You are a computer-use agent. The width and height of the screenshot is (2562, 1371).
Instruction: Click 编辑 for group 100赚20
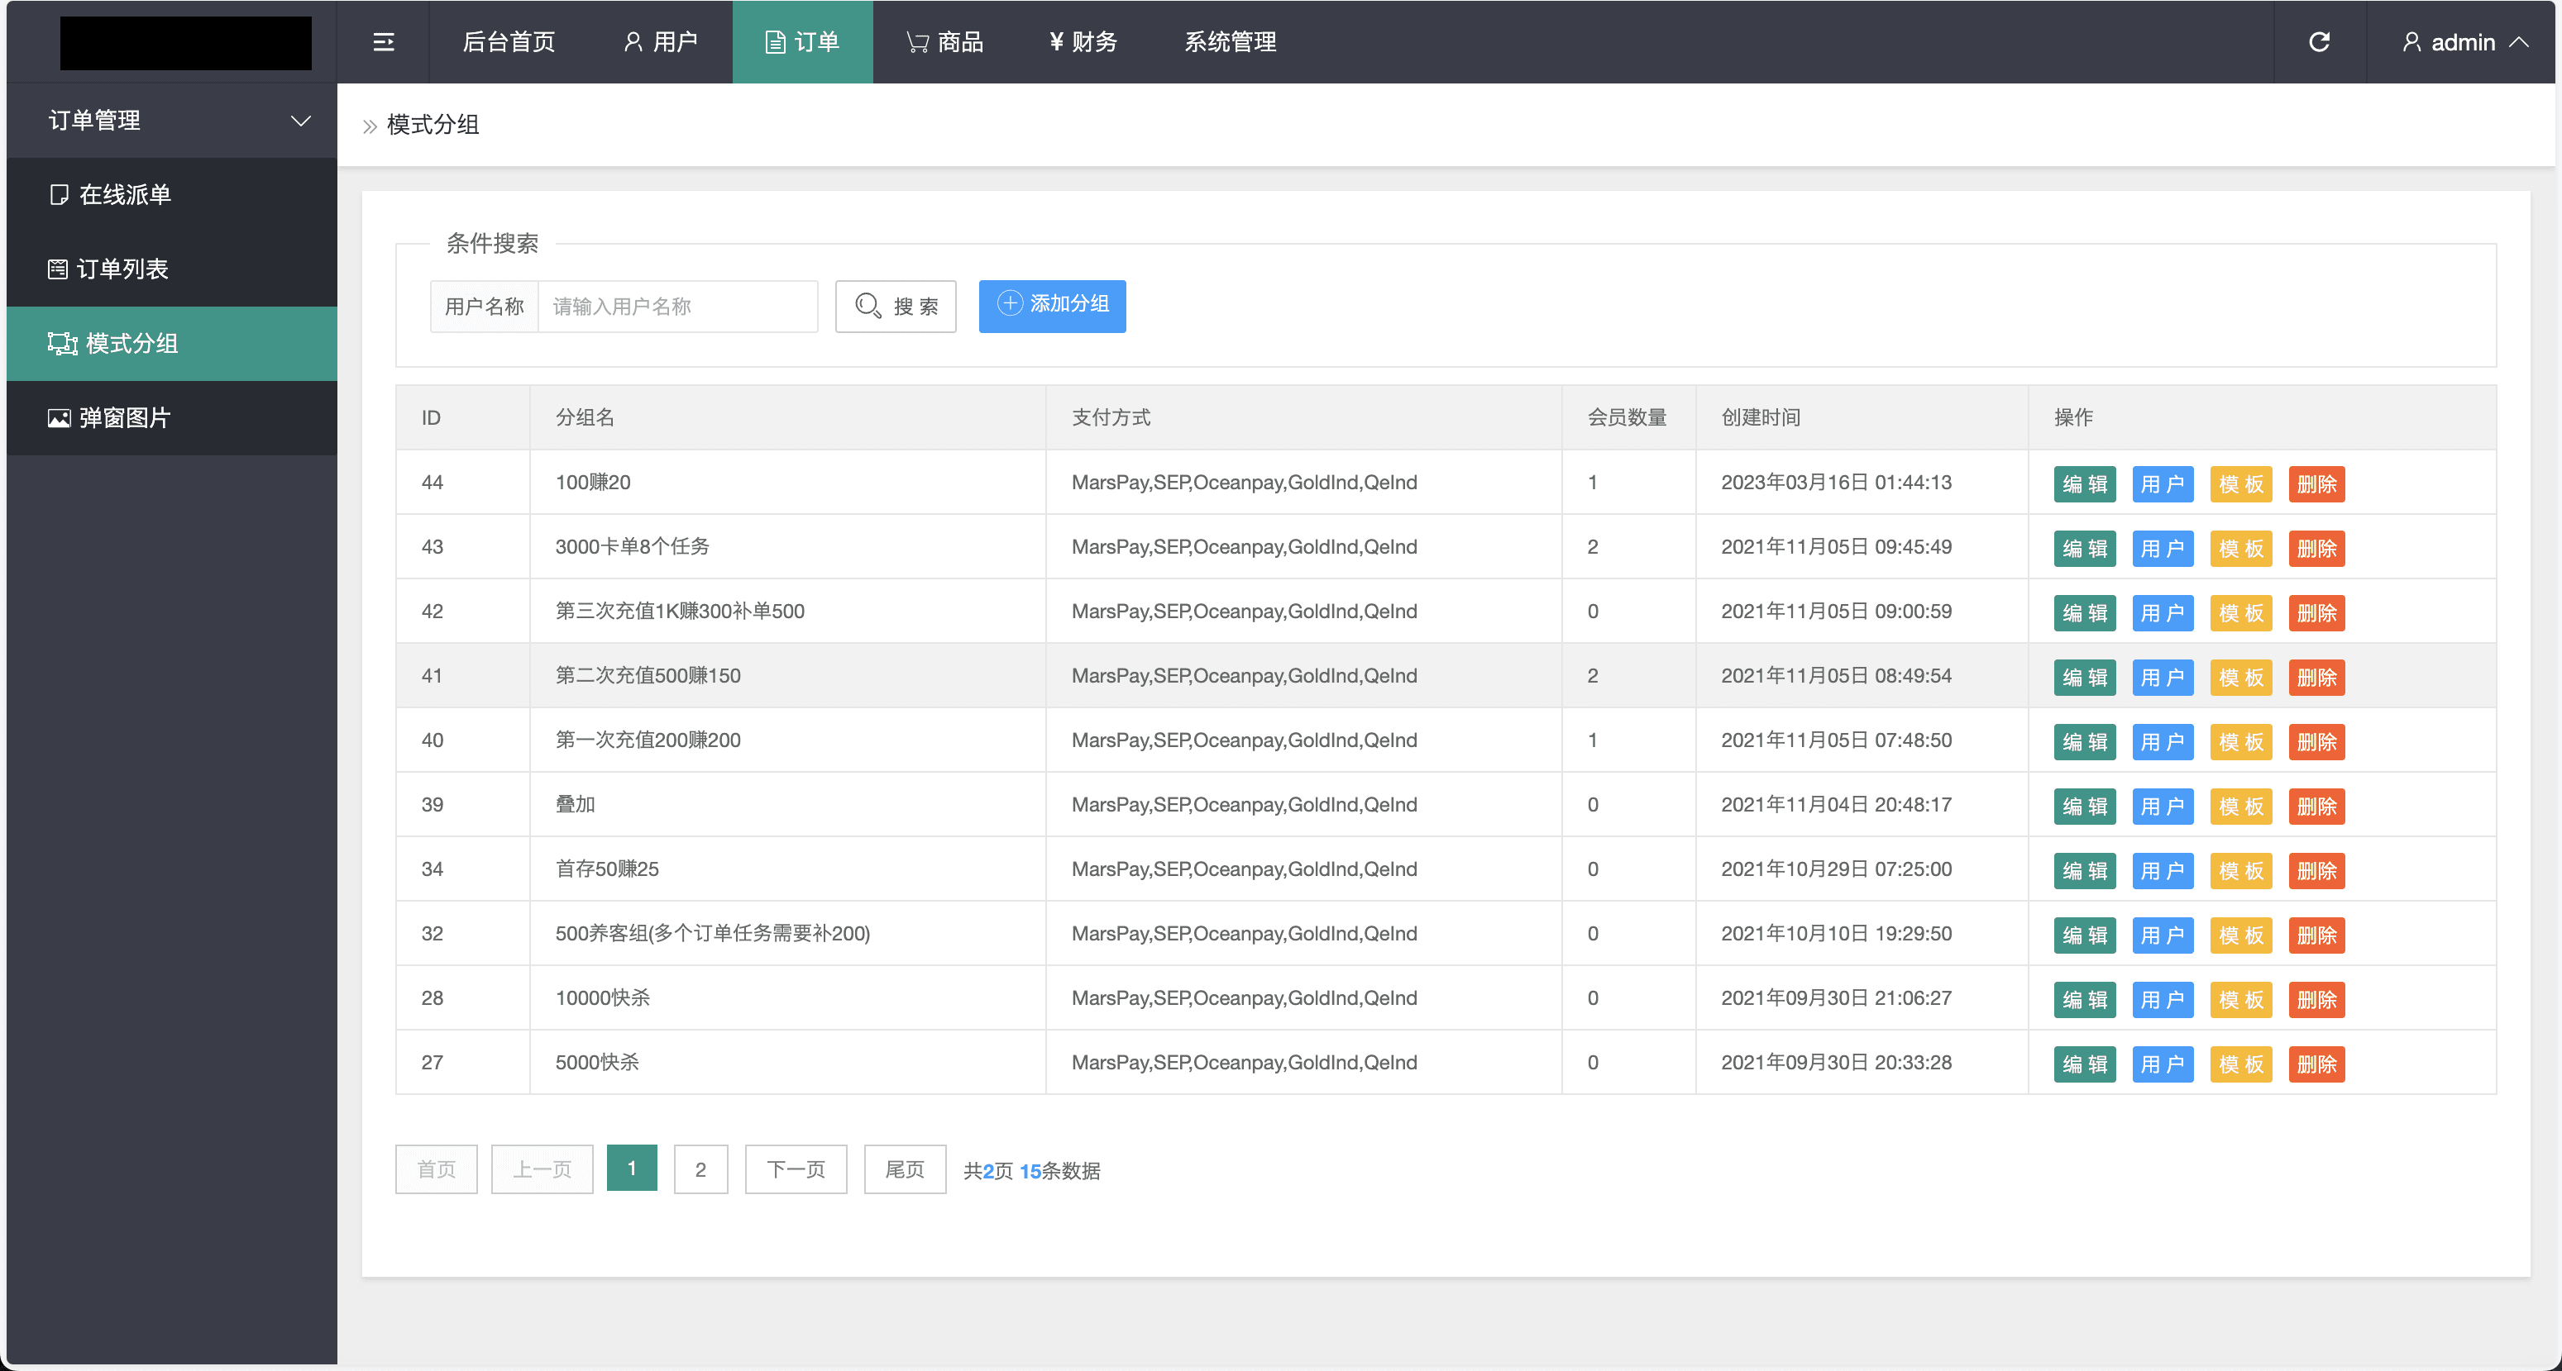[2084, 484]
